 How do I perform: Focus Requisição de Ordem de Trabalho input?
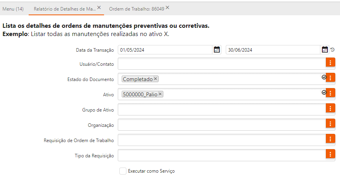[222, 140]
